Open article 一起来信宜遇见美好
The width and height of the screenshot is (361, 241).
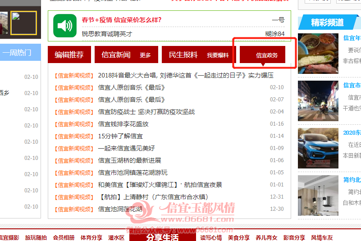(126, 149)
